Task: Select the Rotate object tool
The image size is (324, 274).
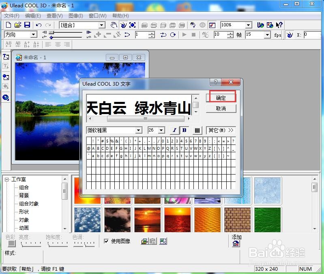Action: 123,25
